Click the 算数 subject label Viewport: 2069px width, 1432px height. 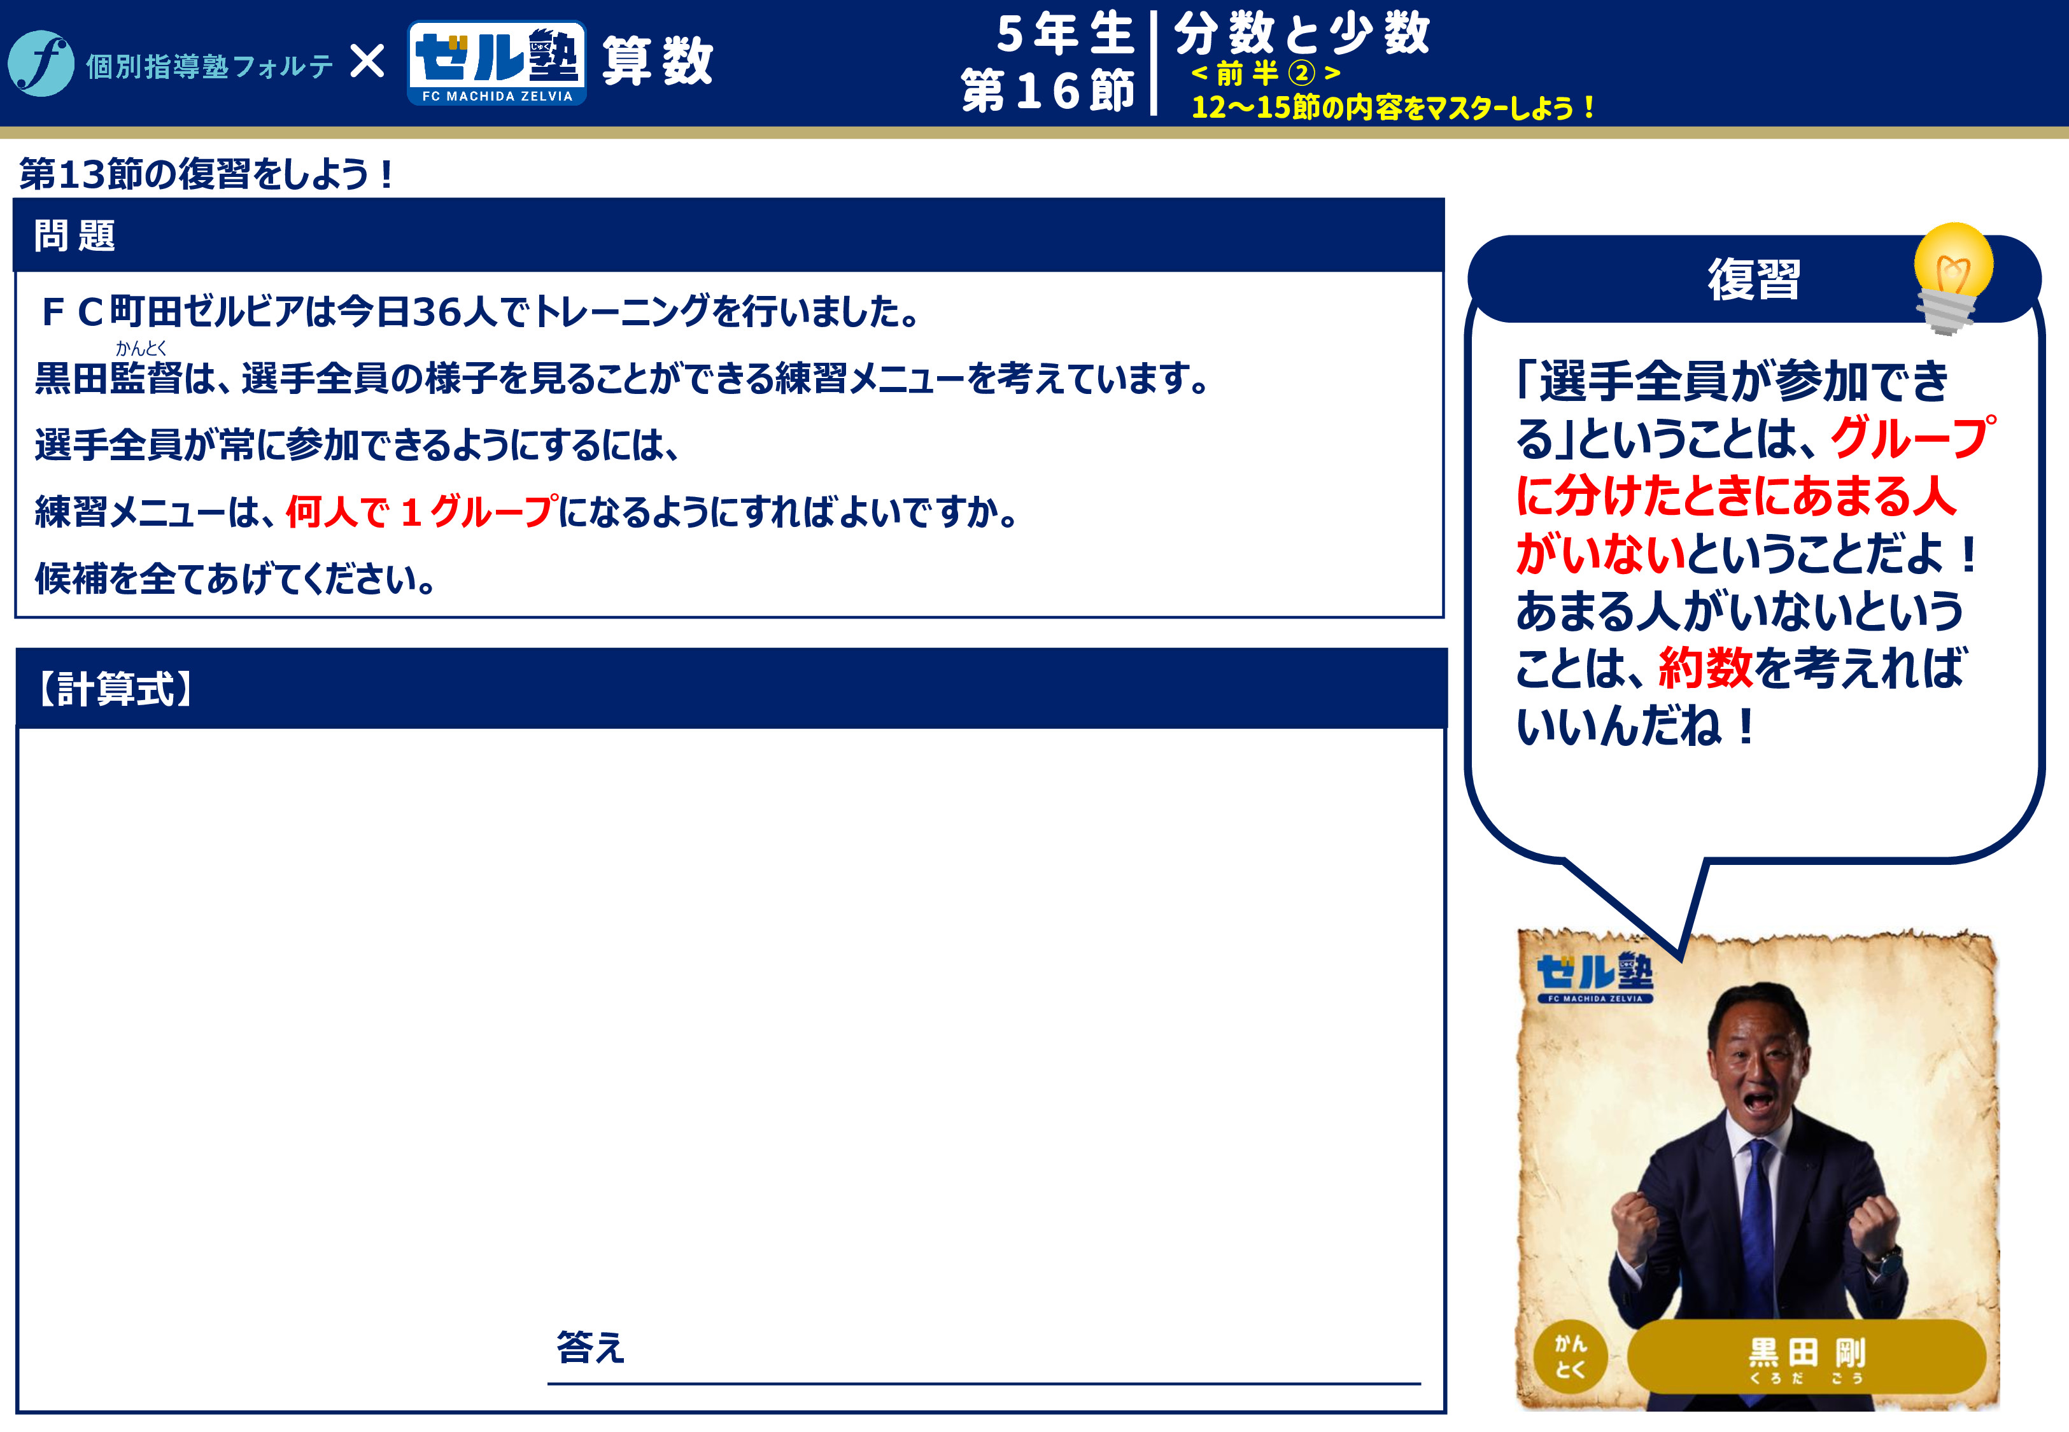[658, 62]
